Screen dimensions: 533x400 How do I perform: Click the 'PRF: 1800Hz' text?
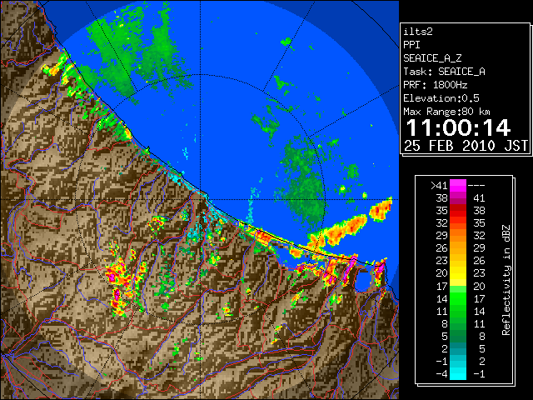435,85
